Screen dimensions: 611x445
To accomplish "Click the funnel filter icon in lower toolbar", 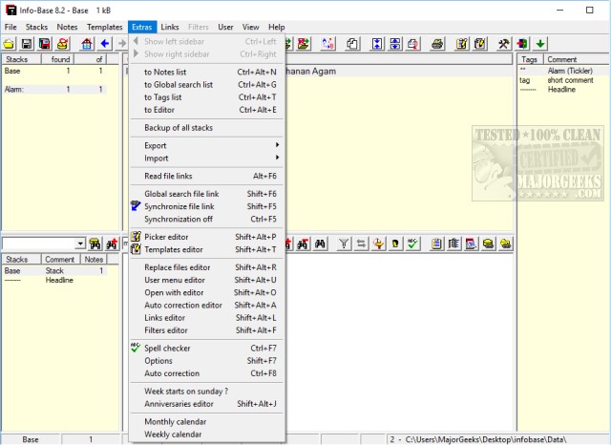I will 345,244.
